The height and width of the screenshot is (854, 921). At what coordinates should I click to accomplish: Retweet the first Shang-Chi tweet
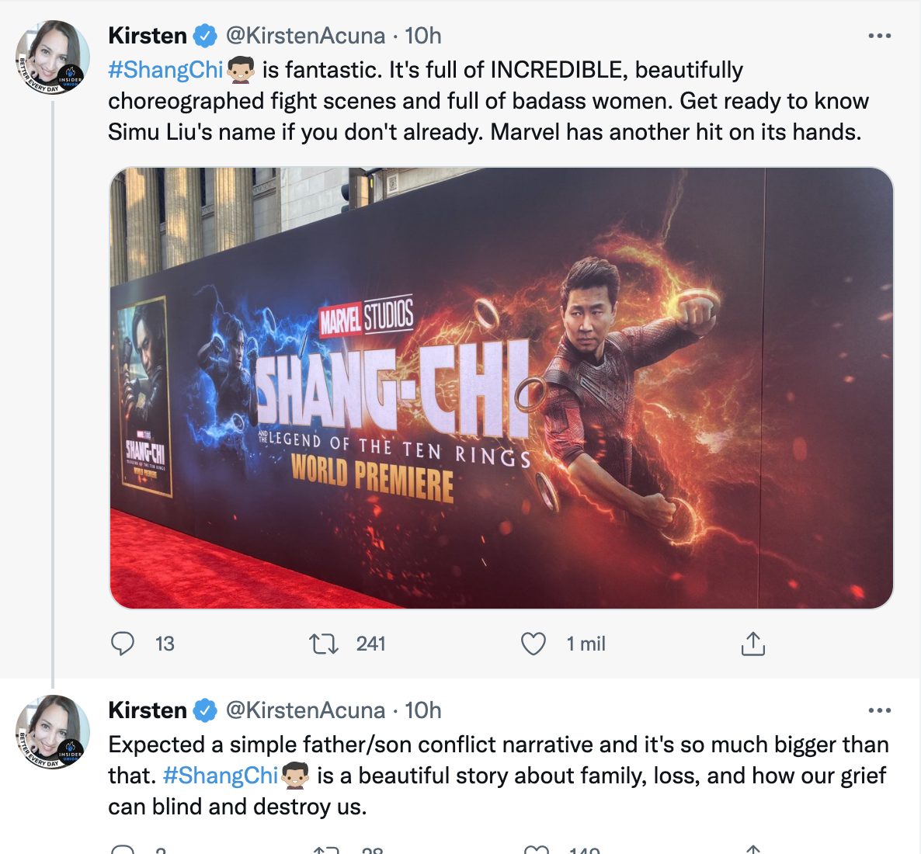click(x=323, y=644)
